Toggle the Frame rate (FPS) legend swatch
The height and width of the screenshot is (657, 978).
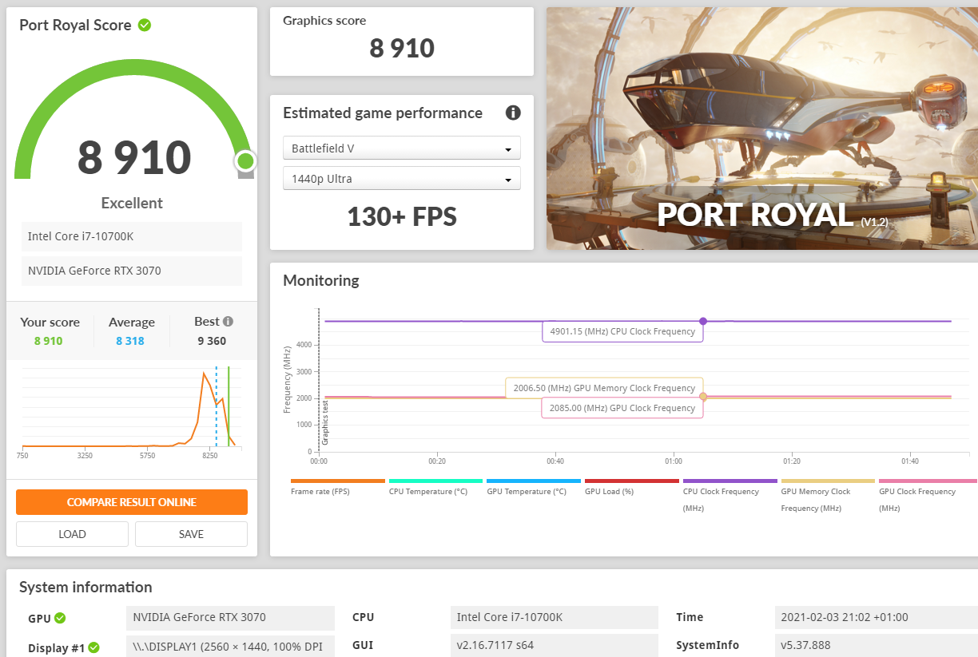click(338, 481)
